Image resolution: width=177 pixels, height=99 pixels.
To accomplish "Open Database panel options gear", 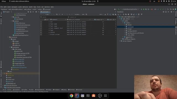I will tap(171, 12).
